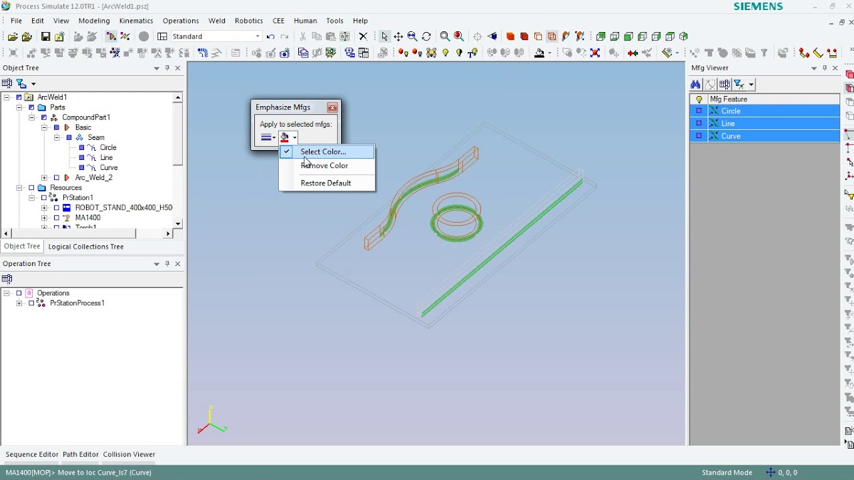The height and width of the screenshot is (480, 854).
Task: Expand the Arc_Weld_2 node
Action: pos(44,178)
